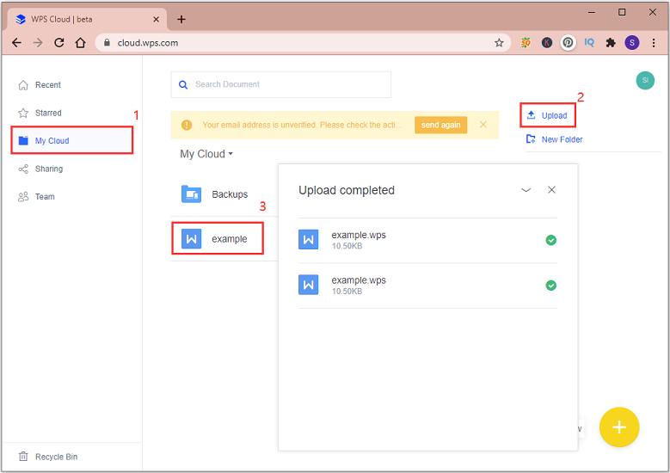Click the IQ extension icon
The image size is (670, 473).
tap(589, 42)
